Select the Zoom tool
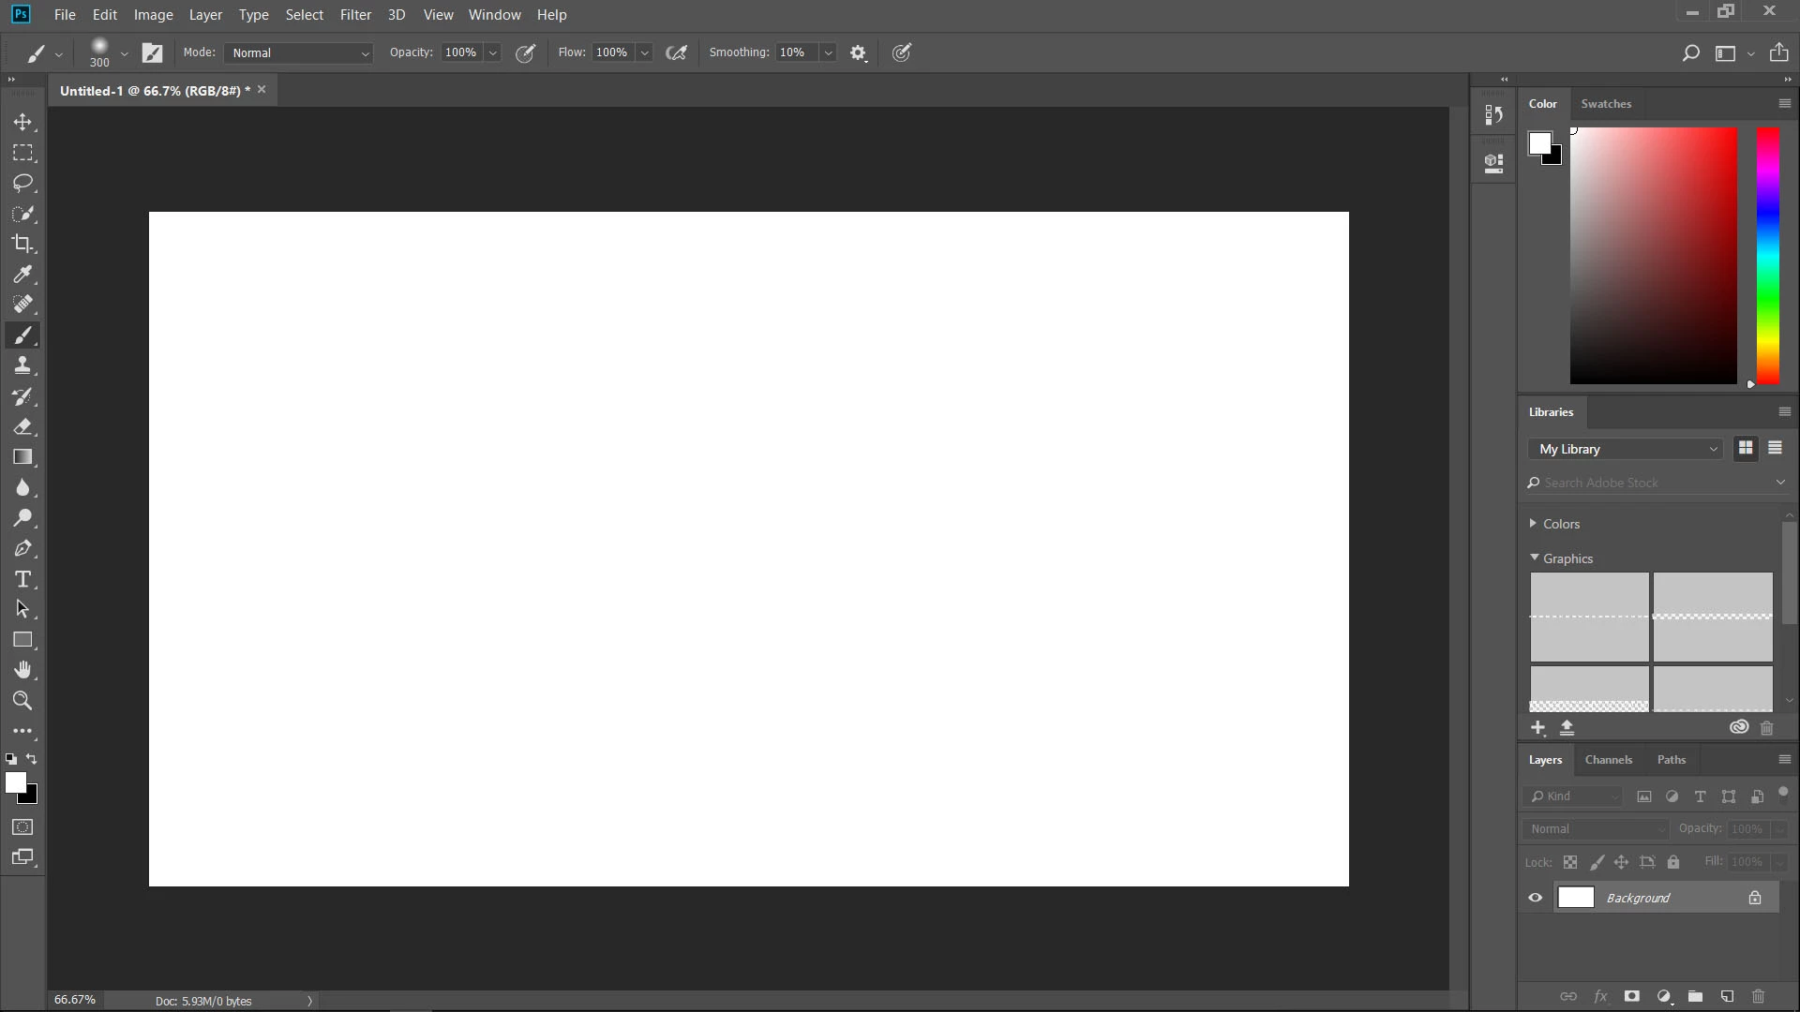1800x1012 pixels. coord(22,701)
